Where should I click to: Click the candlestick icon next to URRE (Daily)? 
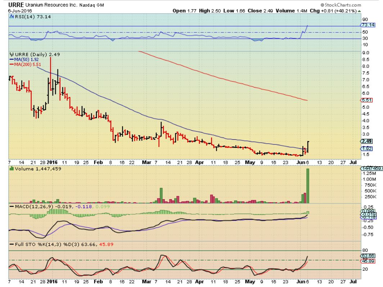[x=12, y=54]
